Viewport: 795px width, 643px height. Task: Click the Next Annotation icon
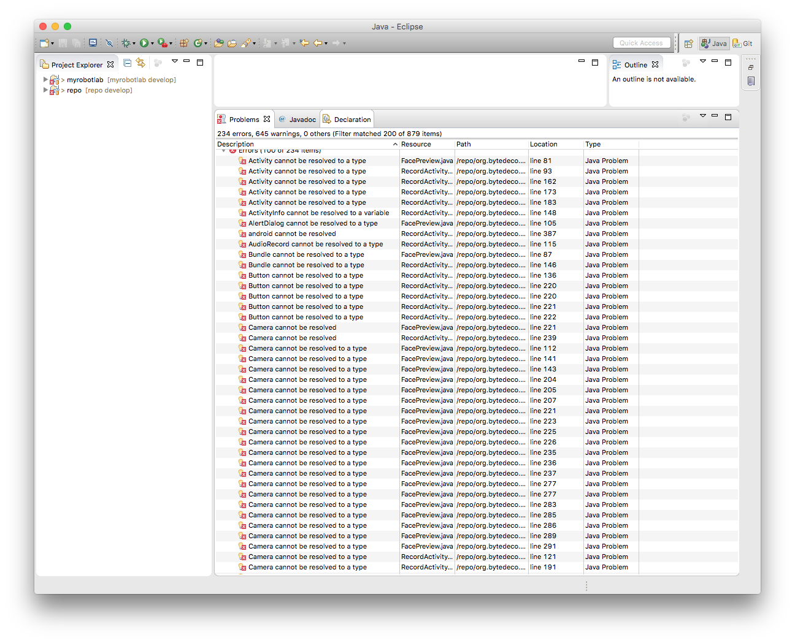[x=267, y=43]
